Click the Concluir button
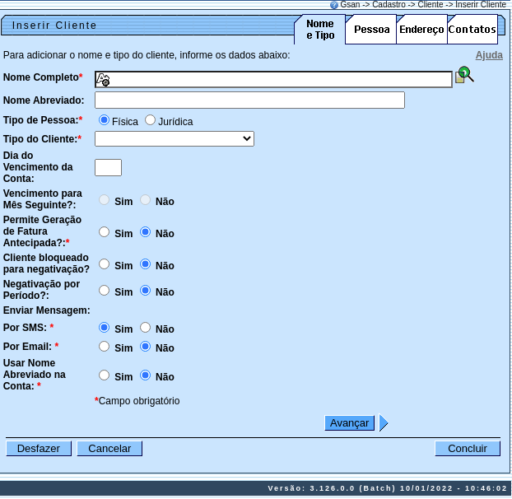512x499 pixels. pos(468,449)
